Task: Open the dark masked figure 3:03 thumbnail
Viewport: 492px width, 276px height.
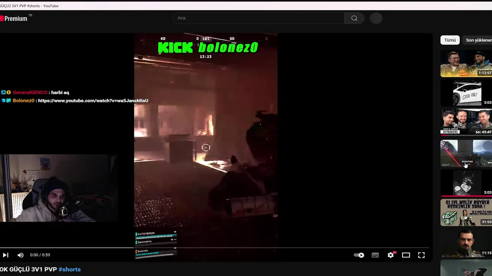Action: [x=466, y=183]
